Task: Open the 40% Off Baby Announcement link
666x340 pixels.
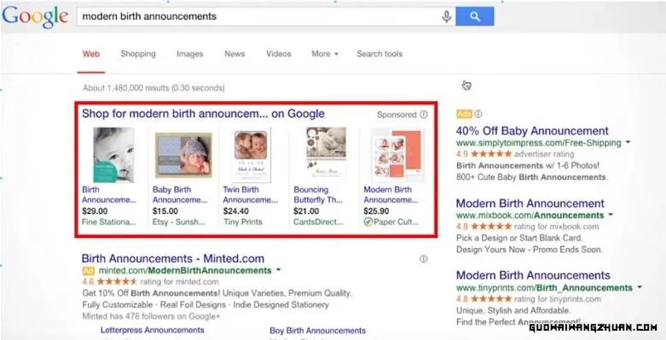Action: pos(532,130)
